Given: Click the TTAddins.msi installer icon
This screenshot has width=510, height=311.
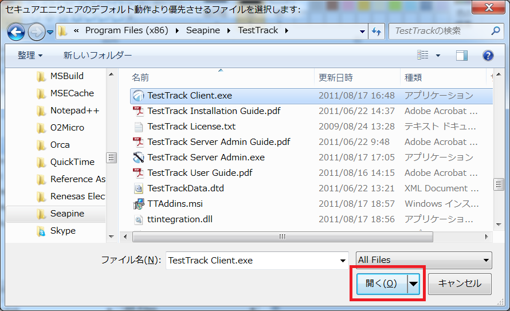Looking at the screenshot, I should (x=139, y=204).
